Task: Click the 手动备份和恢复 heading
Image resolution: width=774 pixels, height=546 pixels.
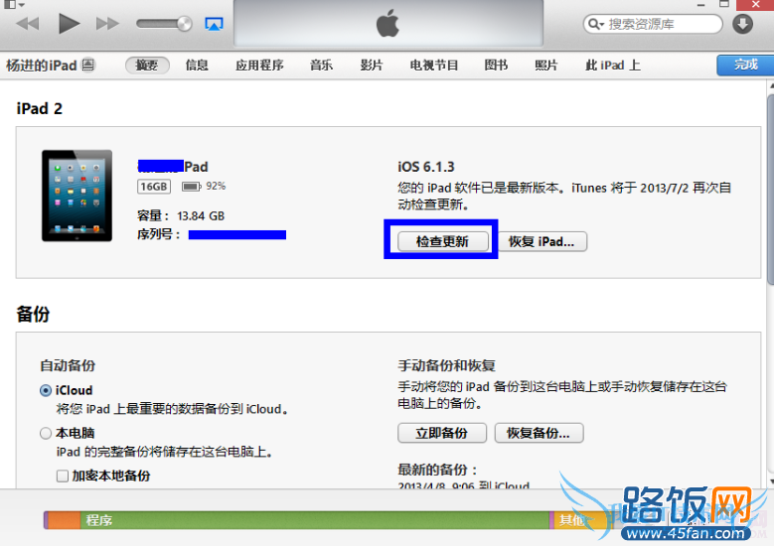Action: click(x=447, y=365)
